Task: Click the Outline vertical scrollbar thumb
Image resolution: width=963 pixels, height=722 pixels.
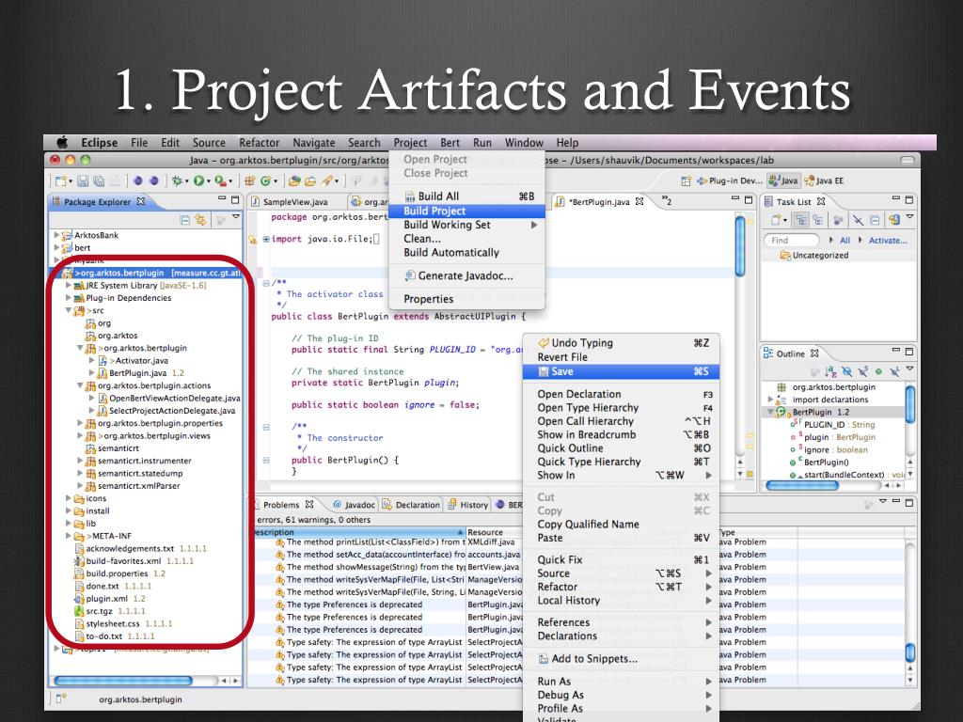Action: pos(910,404)
